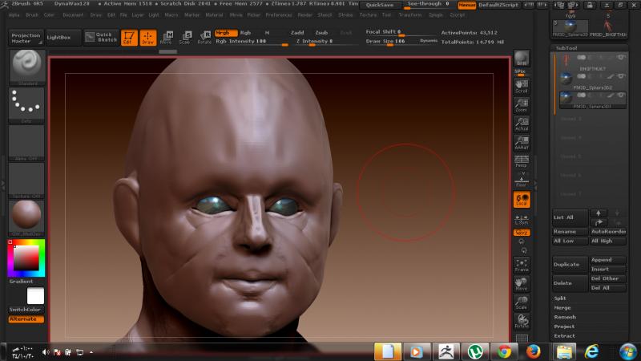
Task: Click the Rgb Intensity slider
Action: (252, 42)
